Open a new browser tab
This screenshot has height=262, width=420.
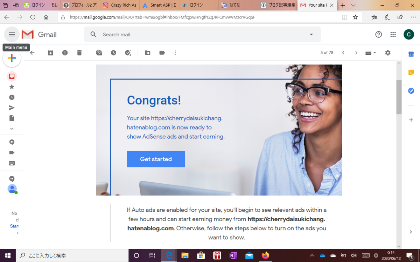click(x=343, y=5)
